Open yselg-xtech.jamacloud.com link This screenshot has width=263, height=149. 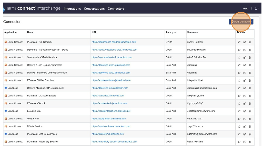[x=109, y=119]
